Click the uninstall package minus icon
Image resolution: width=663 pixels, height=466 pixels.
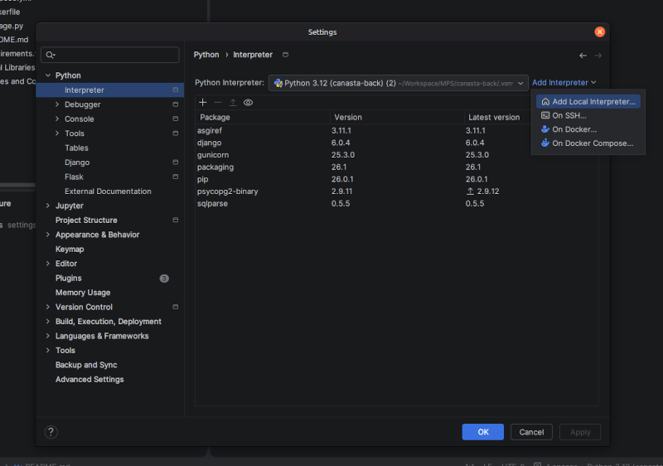click(x=218, y=103)
